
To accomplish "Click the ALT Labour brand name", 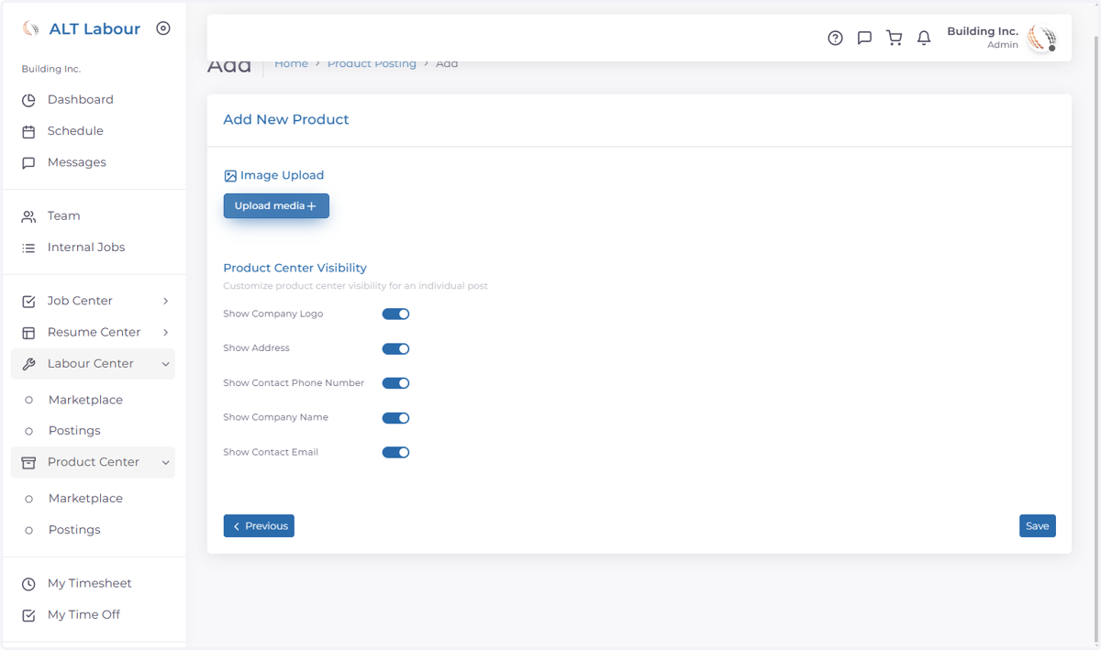I will [x=95, y=28].
